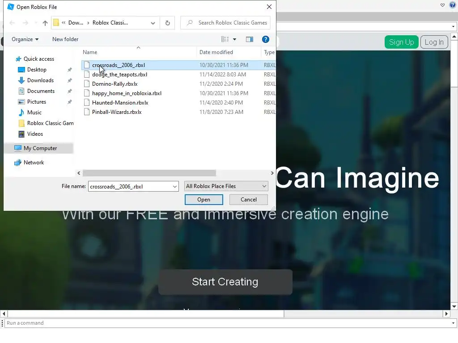The width and height of the screenshot is (458, 343).
Task: Open Desktop in navigation pane
Action: 37,70
